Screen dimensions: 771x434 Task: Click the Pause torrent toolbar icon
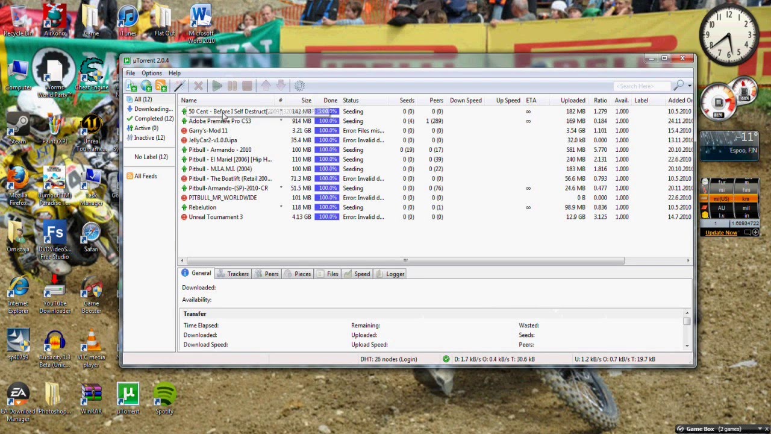point(232,86)
